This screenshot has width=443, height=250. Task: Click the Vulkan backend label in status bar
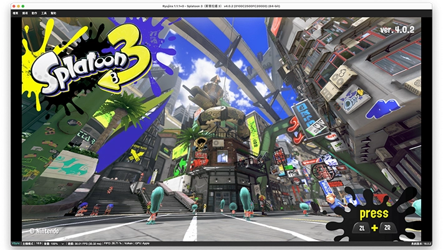click(129, 244)
